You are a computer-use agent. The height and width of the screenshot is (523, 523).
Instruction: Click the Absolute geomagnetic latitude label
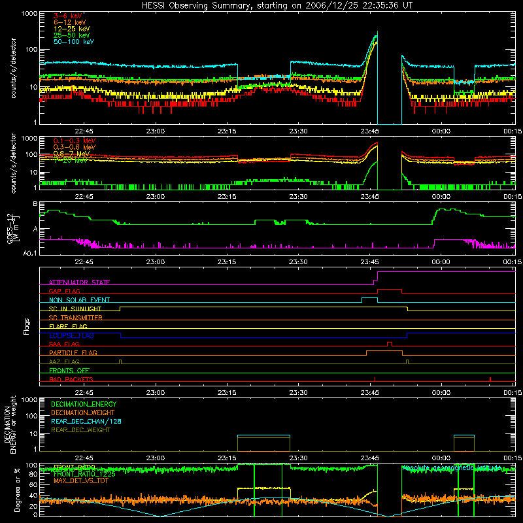[451, 467]
